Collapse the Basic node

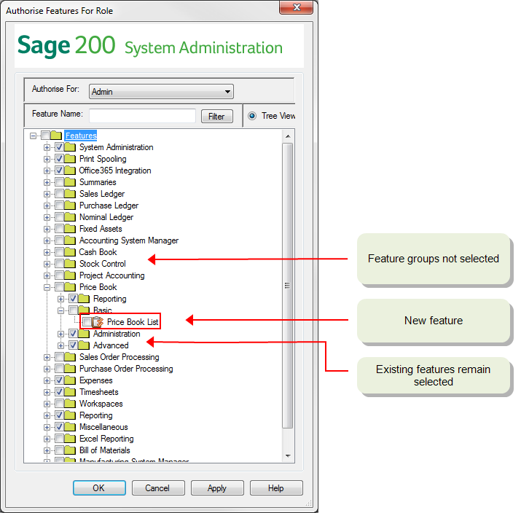pyautogui.click(x=60, y=310)
